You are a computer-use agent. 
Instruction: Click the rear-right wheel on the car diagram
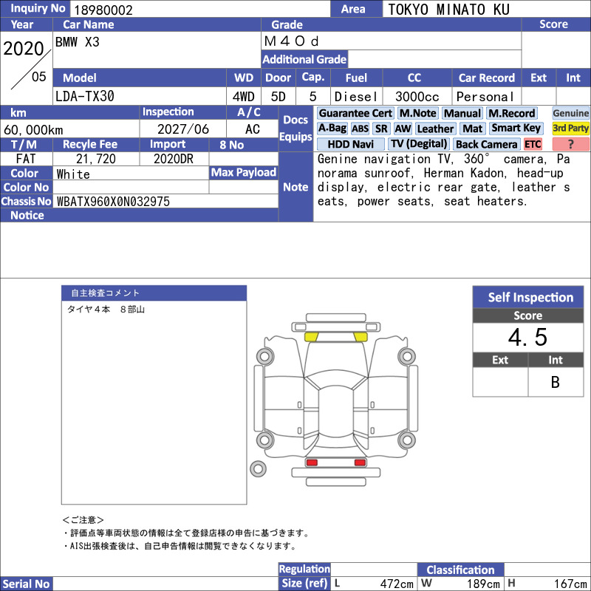(407, 440)
